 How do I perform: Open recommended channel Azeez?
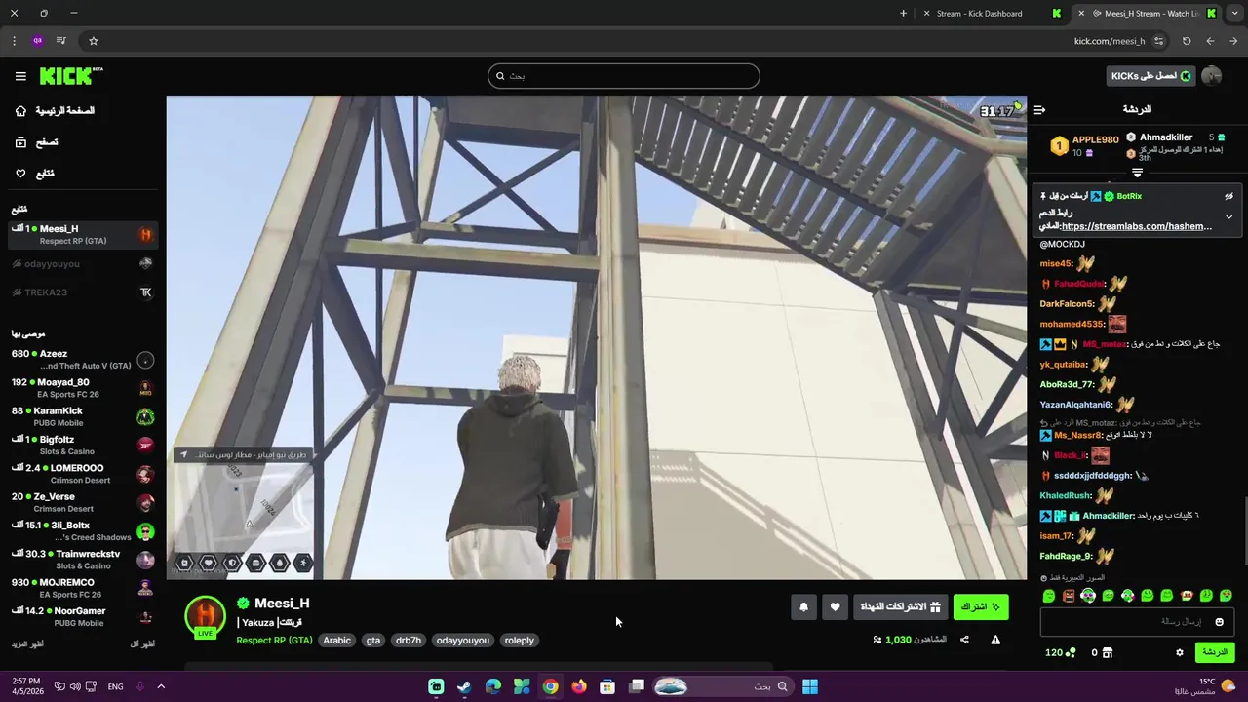[83, 360]
